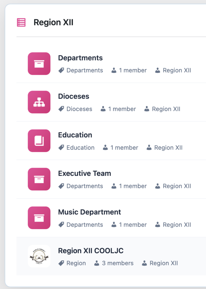Click the member icon in Departments row
206x289 pixels.
point(114,71)
